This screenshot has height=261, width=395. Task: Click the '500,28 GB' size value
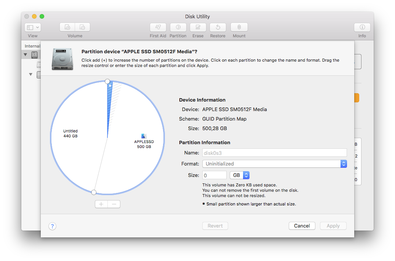click(x=214, y=129)
